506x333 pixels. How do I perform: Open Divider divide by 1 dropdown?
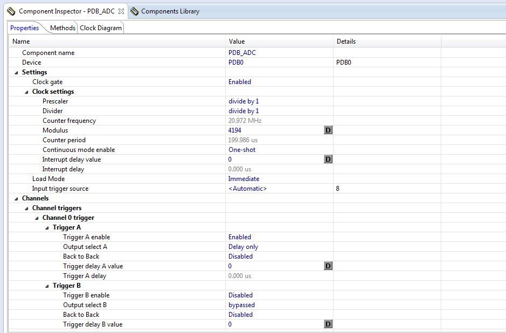[244, 111]
